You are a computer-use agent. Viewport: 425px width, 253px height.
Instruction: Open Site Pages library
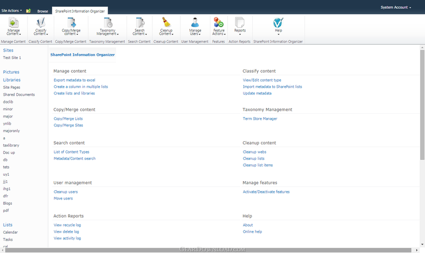[x=12, y=87]
